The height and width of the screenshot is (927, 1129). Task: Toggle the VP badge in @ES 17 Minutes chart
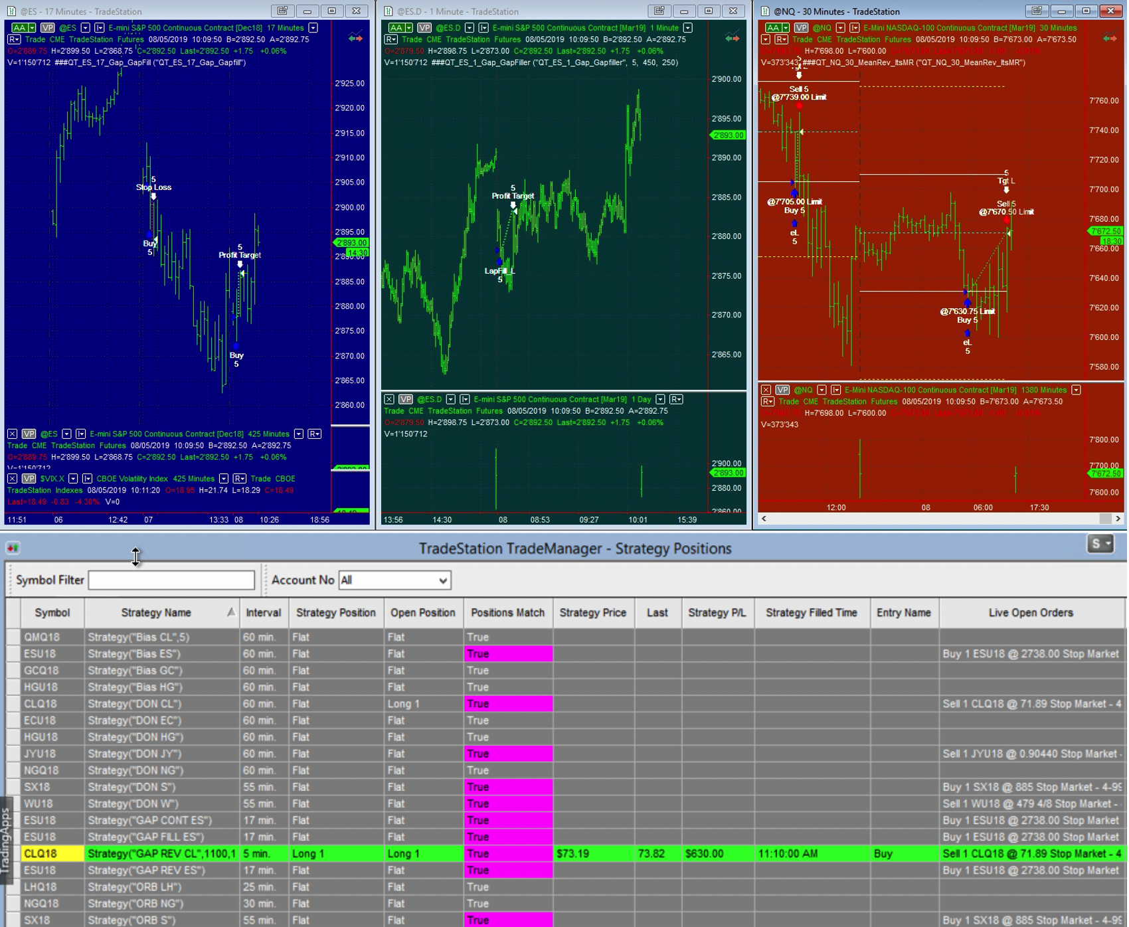point(47,28)
